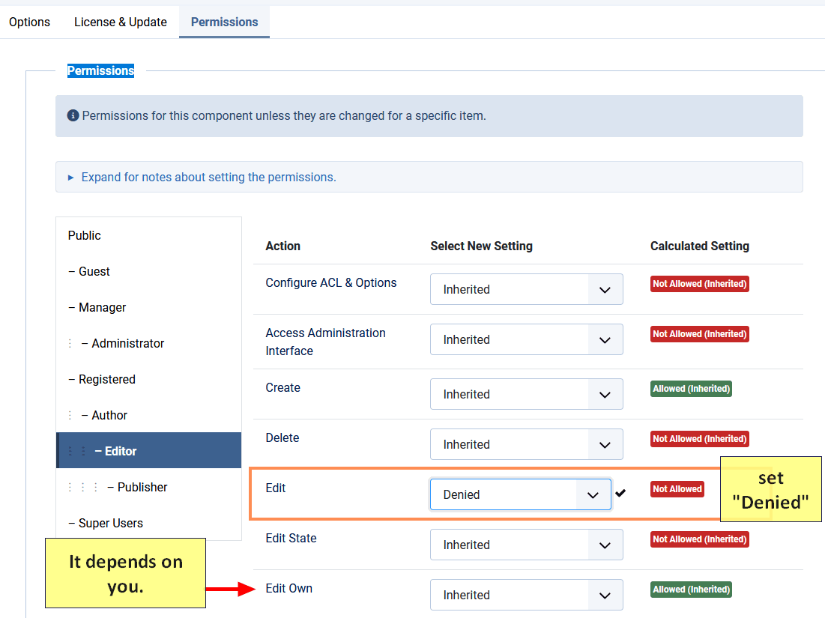Open the Edit permission dropdown set to Denied

tap(520, 494)
